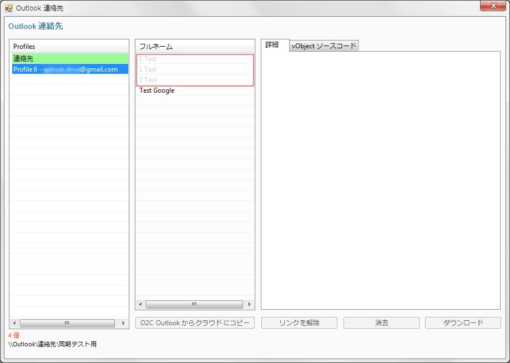Click the フルネーム column header
The width and height of the screenshot is (510, 363).
coord(195,47)
